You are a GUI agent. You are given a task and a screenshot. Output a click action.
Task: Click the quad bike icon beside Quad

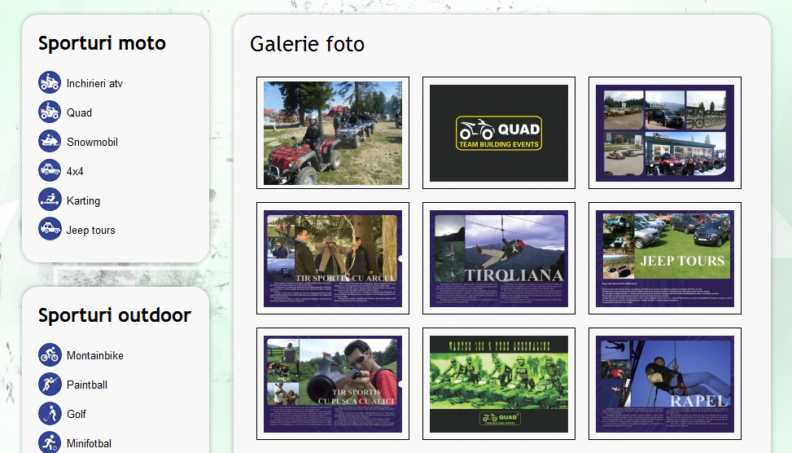[50, 112]
